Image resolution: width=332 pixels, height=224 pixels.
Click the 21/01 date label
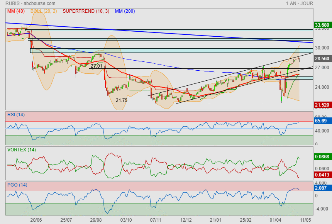215,220
